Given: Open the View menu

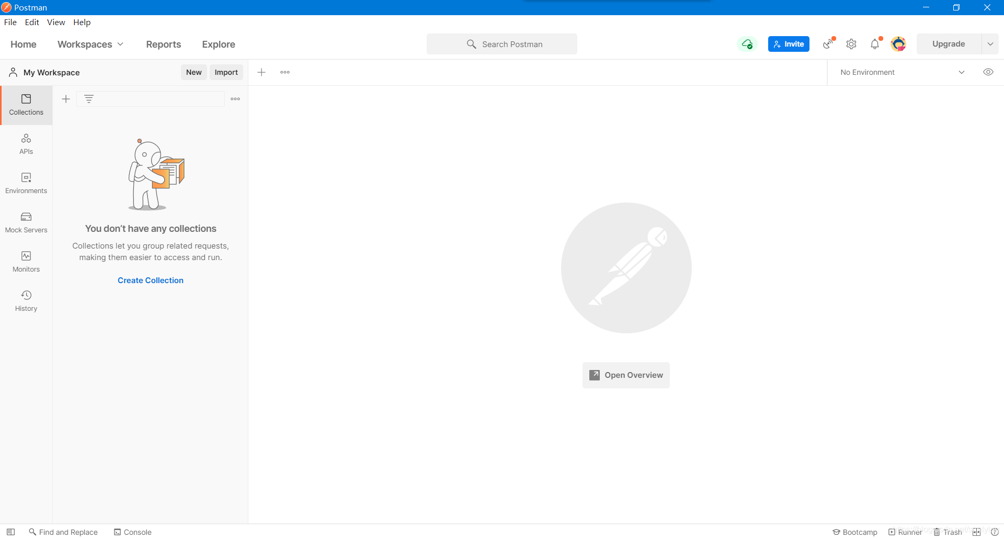Looking at the screenshot, I should pyautogui.click(x=56, y=22).
